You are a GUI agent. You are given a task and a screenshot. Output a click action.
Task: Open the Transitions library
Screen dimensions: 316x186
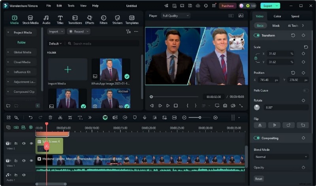point(75,20)
